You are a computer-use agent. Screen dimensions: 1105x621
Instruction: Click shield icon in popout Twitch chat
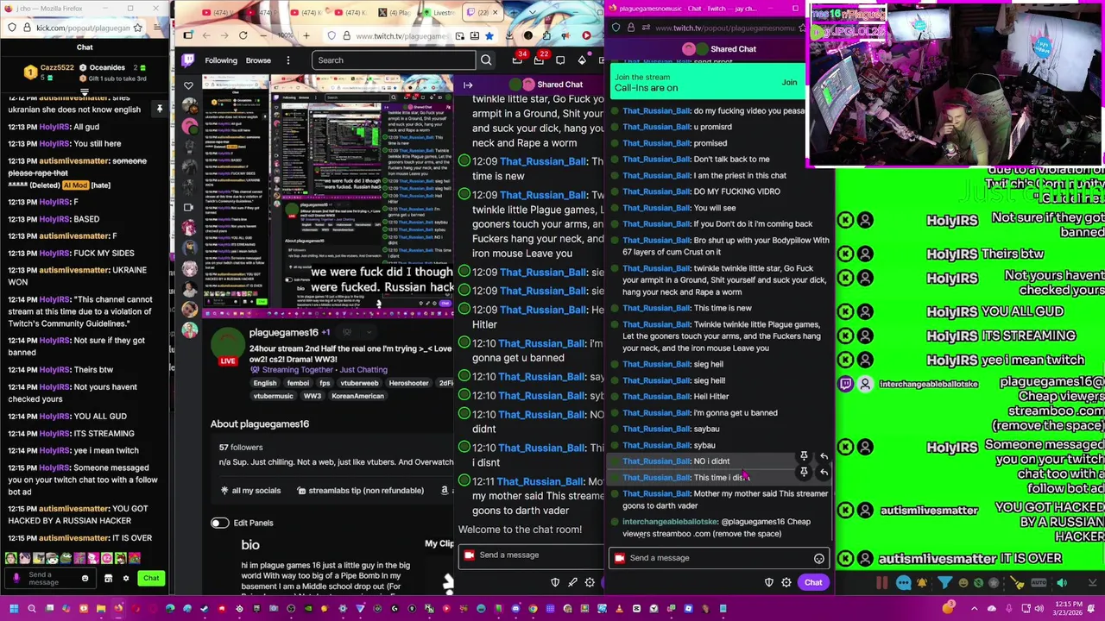pyautogui.click(x=769, y=582)
